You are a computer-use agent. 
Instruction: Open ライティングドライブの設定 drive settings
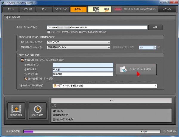click(x=136, y=69)
